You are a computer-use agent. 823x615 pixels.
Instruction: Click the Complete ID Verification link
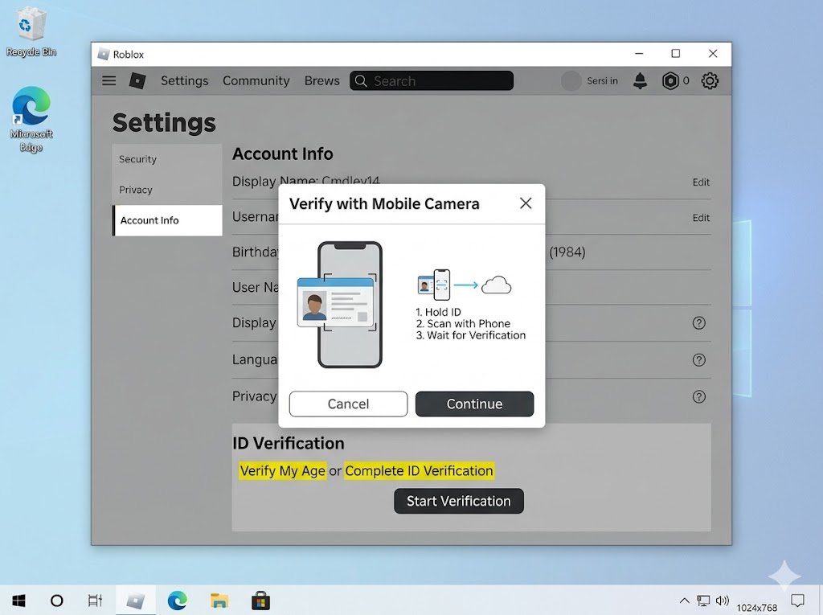419,470
